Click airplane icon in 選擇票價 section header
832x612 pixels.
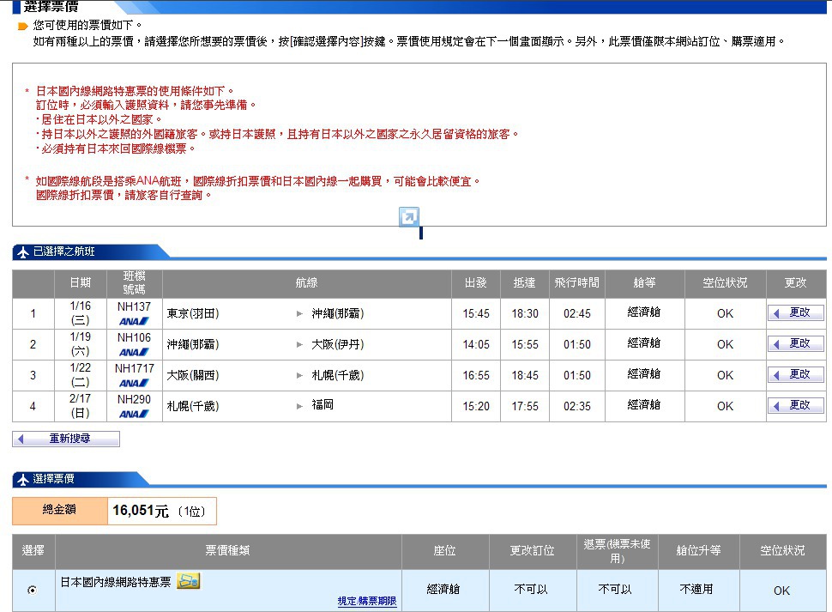[x=23, y=479]
